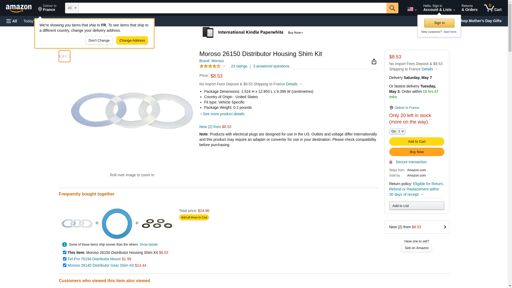Uncheck the Moroso 26150 Shim Kit item checkbox

click(x=65, y=252)
